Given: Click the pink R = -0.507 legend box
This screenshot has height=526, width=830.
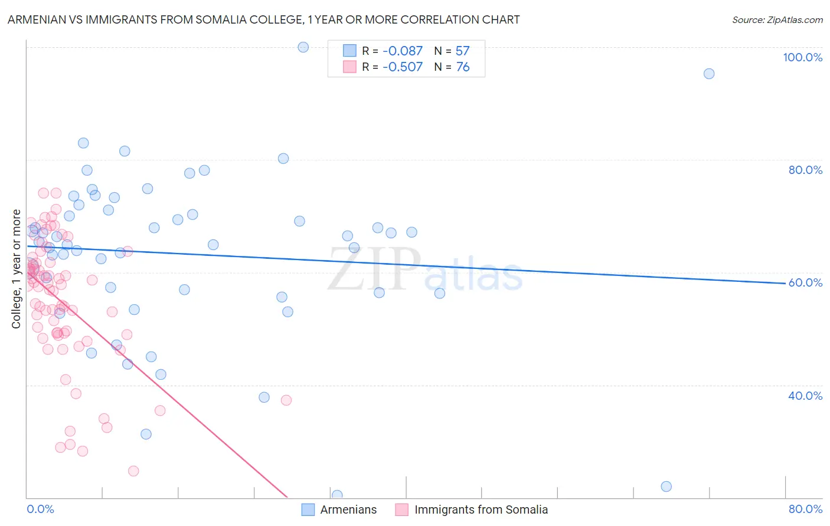Looking at the screenshot, I should [x=349, y=67].
